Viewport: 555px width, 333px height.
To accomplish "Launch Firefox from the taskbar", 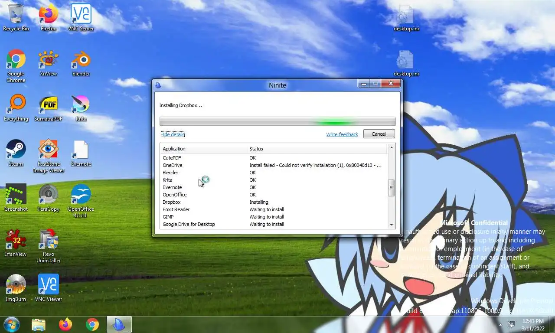I will click(65, 324).
